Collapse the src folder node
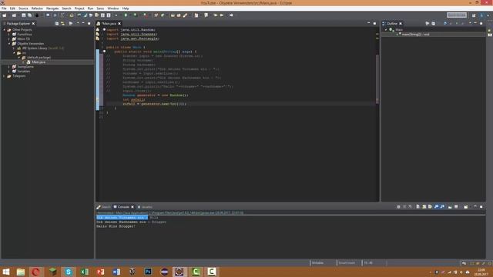This screenshot has height=277, width=493. tap(14, 53)
